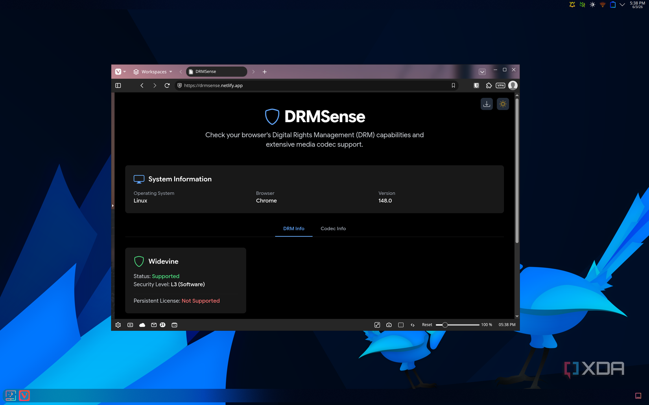Download the DRMSense report

click(x=487, y=104)
